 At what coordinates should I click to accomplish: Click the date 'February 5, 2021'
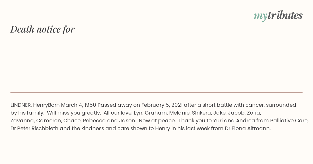click(x=162, y=105)
